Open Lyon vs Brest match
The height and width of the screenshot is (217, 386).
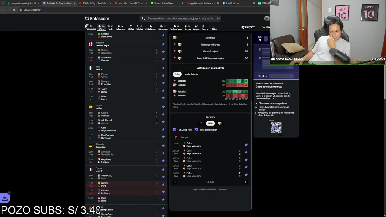(x=126, y=200)
